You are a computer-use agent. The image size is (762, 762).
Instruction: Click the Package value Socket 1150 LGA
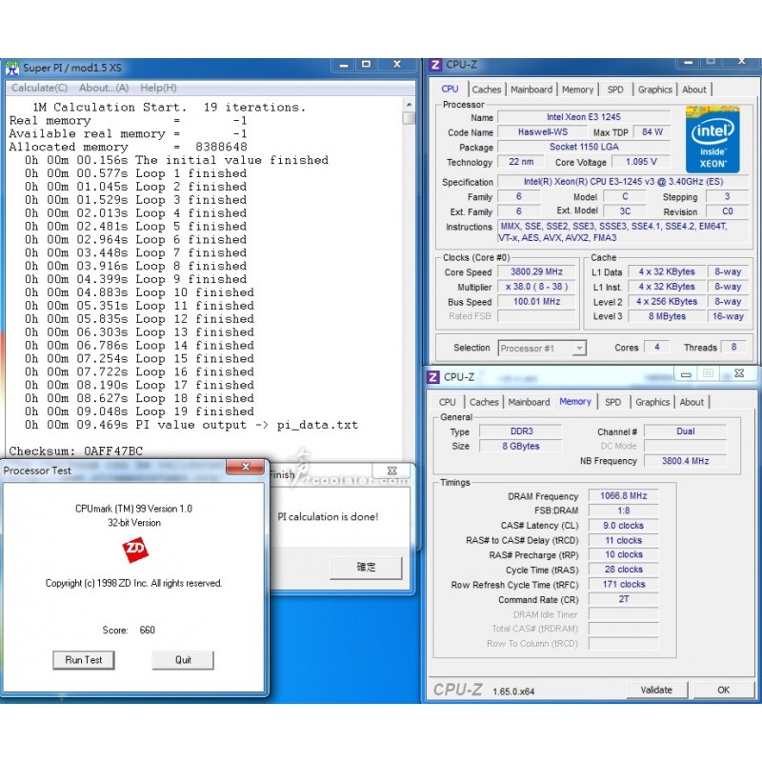click(x=584, y=147)
